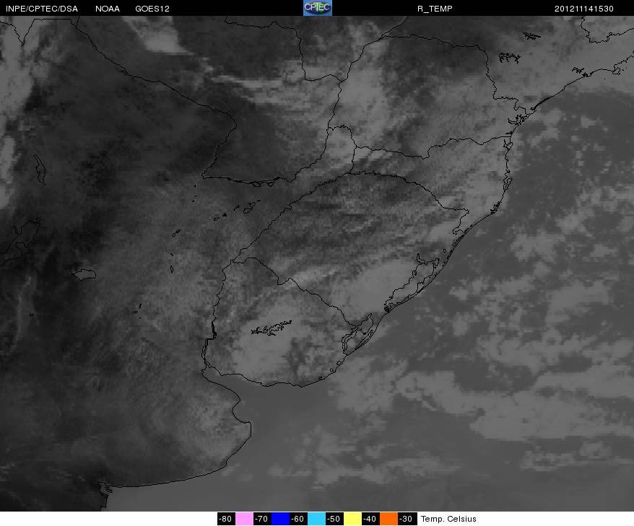Click the dark blue legend color swatch
Screen dimensions: 634x526
pos(280,519)
